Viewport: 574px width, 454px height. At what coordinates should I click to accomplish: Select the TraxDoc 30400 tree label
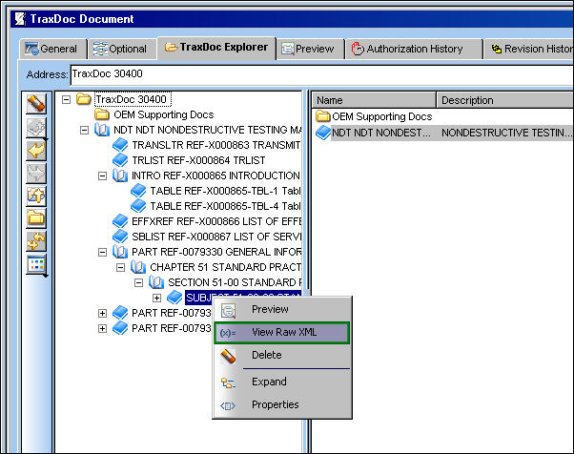tap(133, 99)
